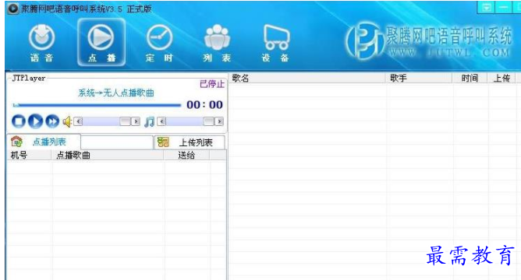Click the 00:00 playback time display
Viewport: 521px width, 280px height.
point(204,105)
